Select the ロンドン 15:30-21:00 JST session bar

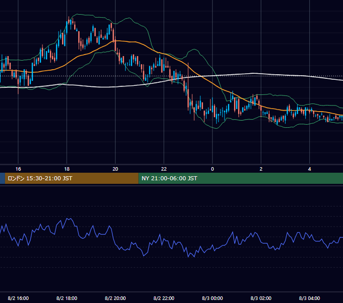click(x=72, y=178)
